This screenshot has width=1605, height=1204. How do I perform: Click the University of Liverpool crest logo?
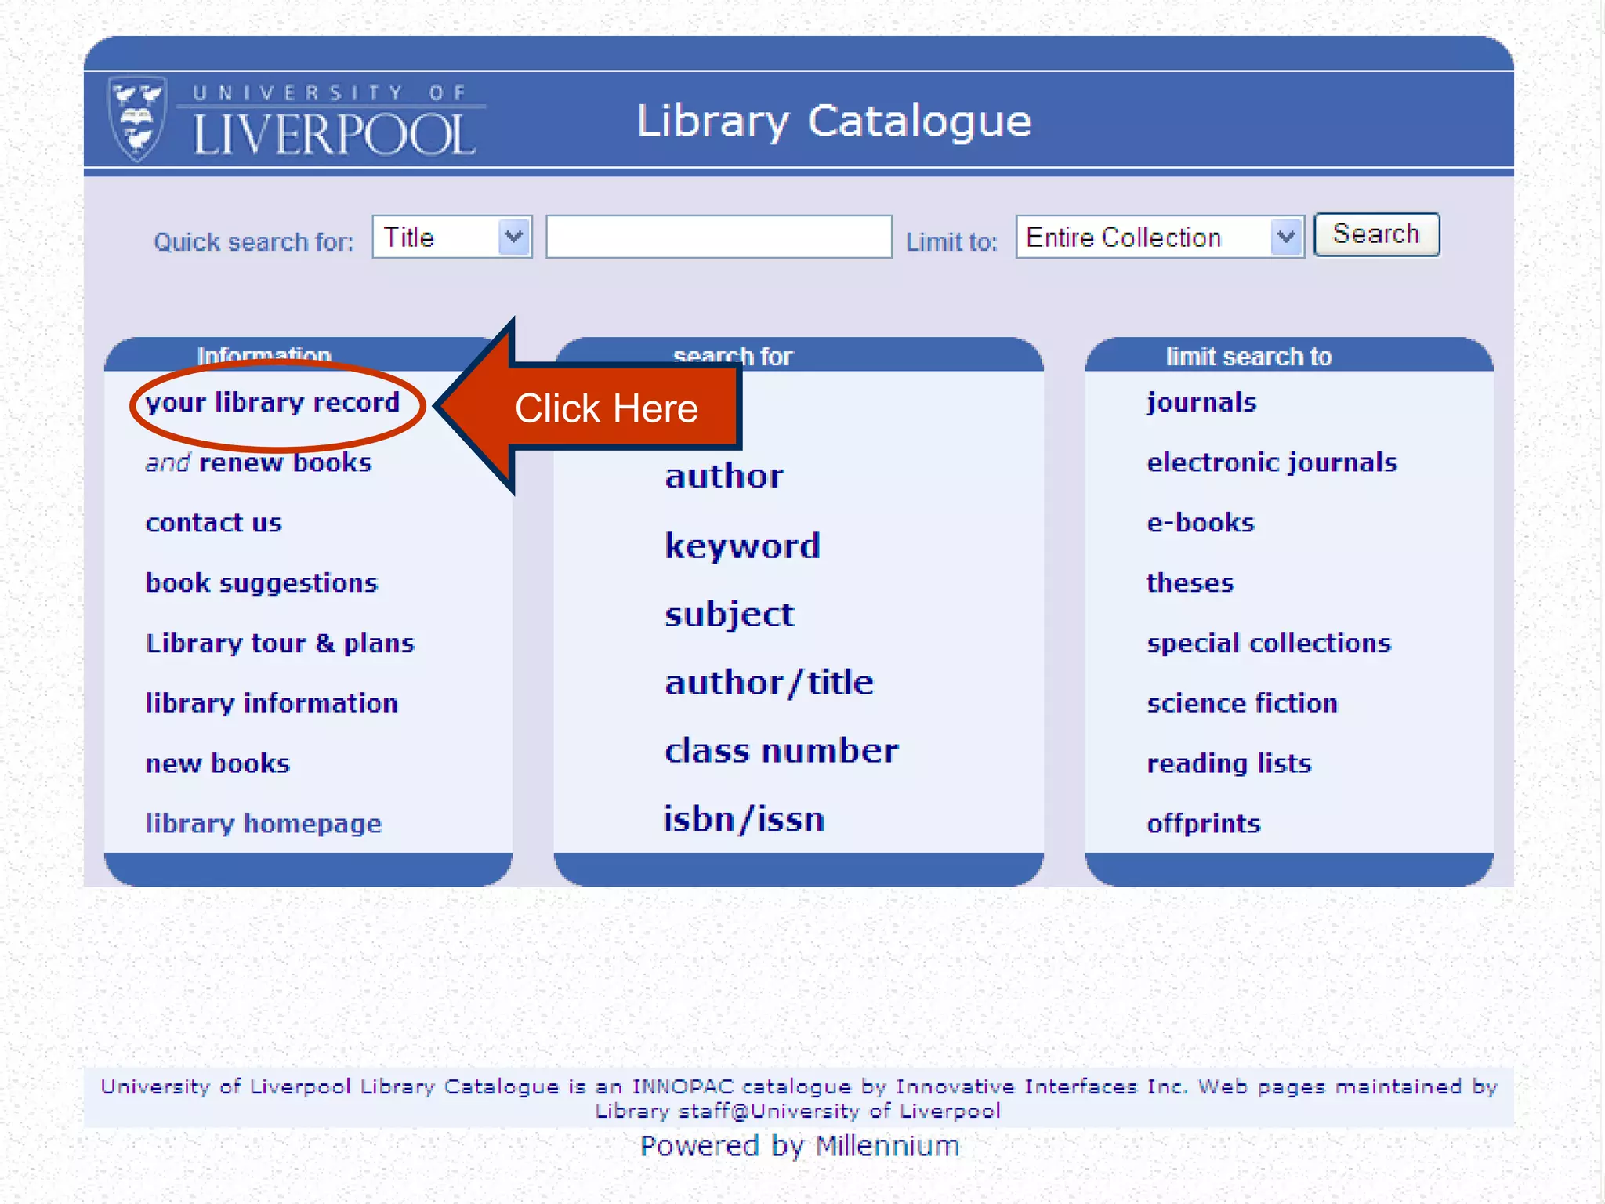(137, 119)
